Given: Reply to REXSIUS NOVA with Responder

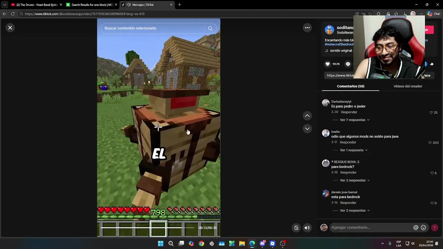Looking at the screenshot, I should coord(348,173).
